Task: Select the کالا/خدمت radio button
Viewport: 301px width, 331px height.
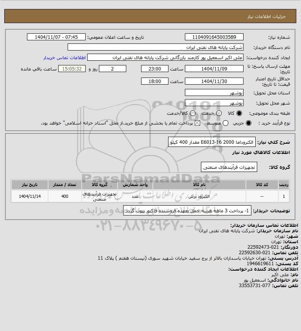Action: click(x=192, y=113)
